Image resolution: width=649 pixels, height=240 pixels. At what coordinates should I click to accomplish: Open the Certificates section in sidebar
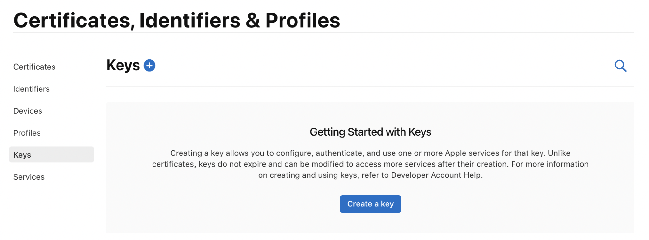pyautogui.click(x=34, y=67)
